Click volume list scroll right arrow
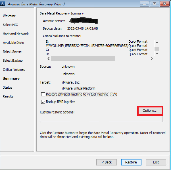Viewport: 171px width, 170px height. coord(152,59)
